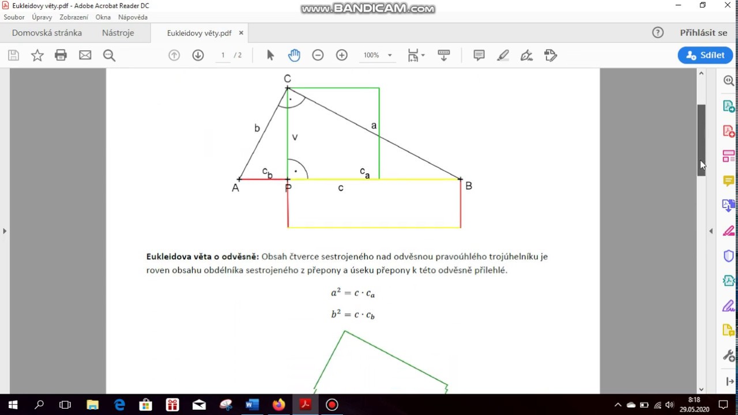Open Create PDF tool in sidebar
Screen dimensions: 738x415
[x=729, y=131]
